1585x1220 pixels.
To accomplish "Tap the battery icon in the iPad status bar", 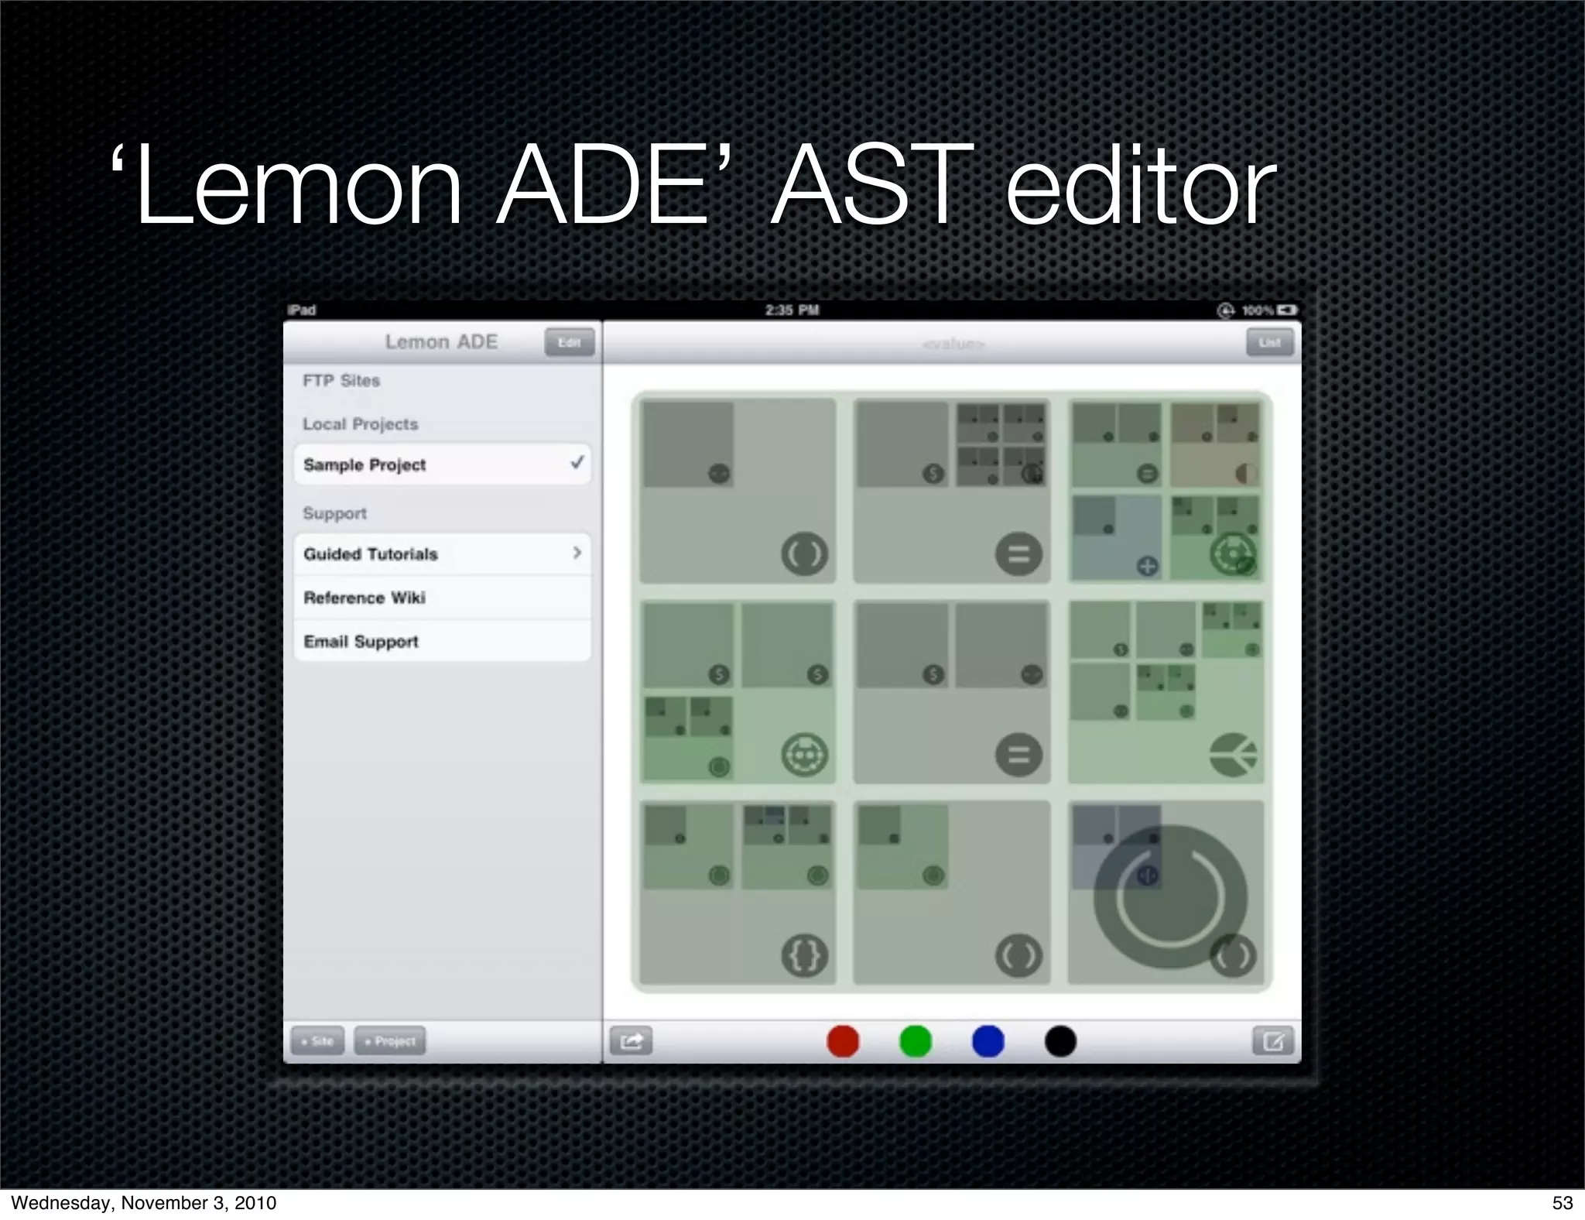I will click(x=1287, y=310).
